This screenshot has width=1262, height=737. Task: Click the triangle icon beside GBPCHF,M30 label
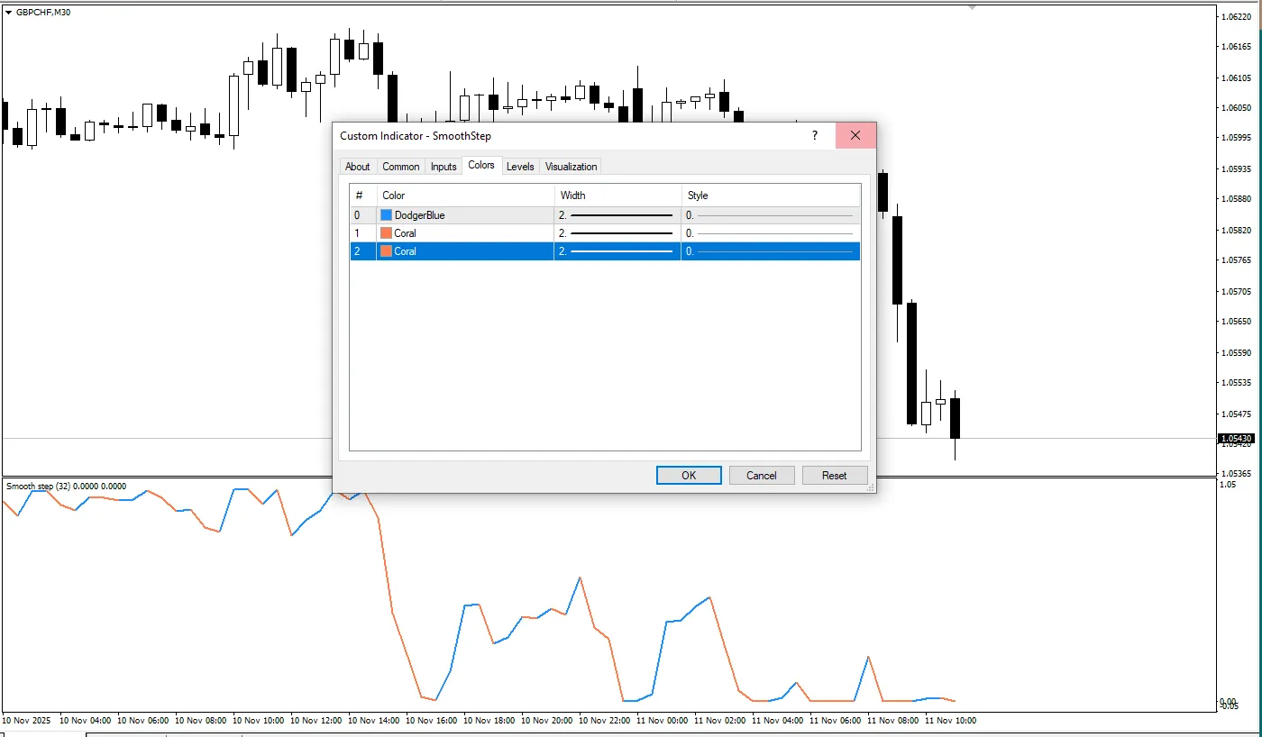pyautogui.click(x=9, y=12)
